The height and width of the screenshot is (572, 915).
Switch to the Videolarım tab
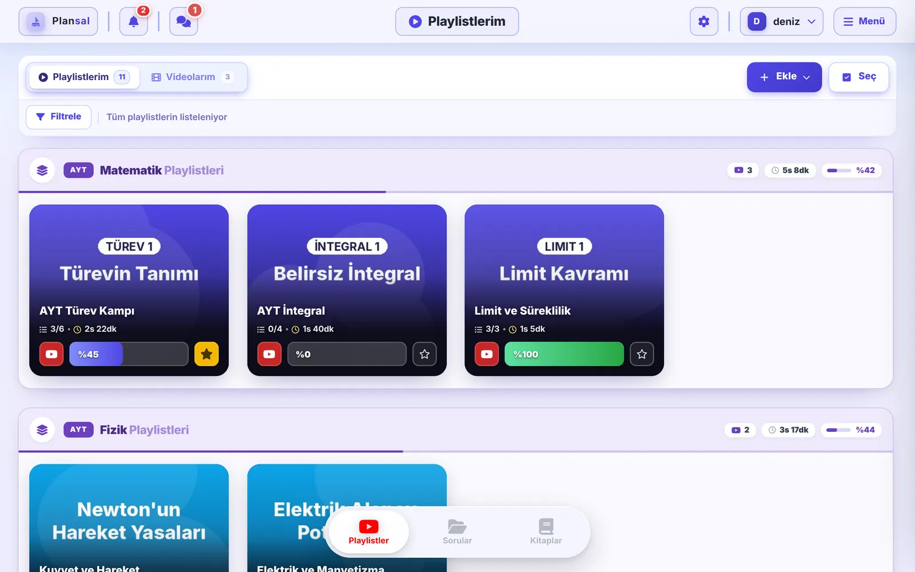click(x=192, y=77)
